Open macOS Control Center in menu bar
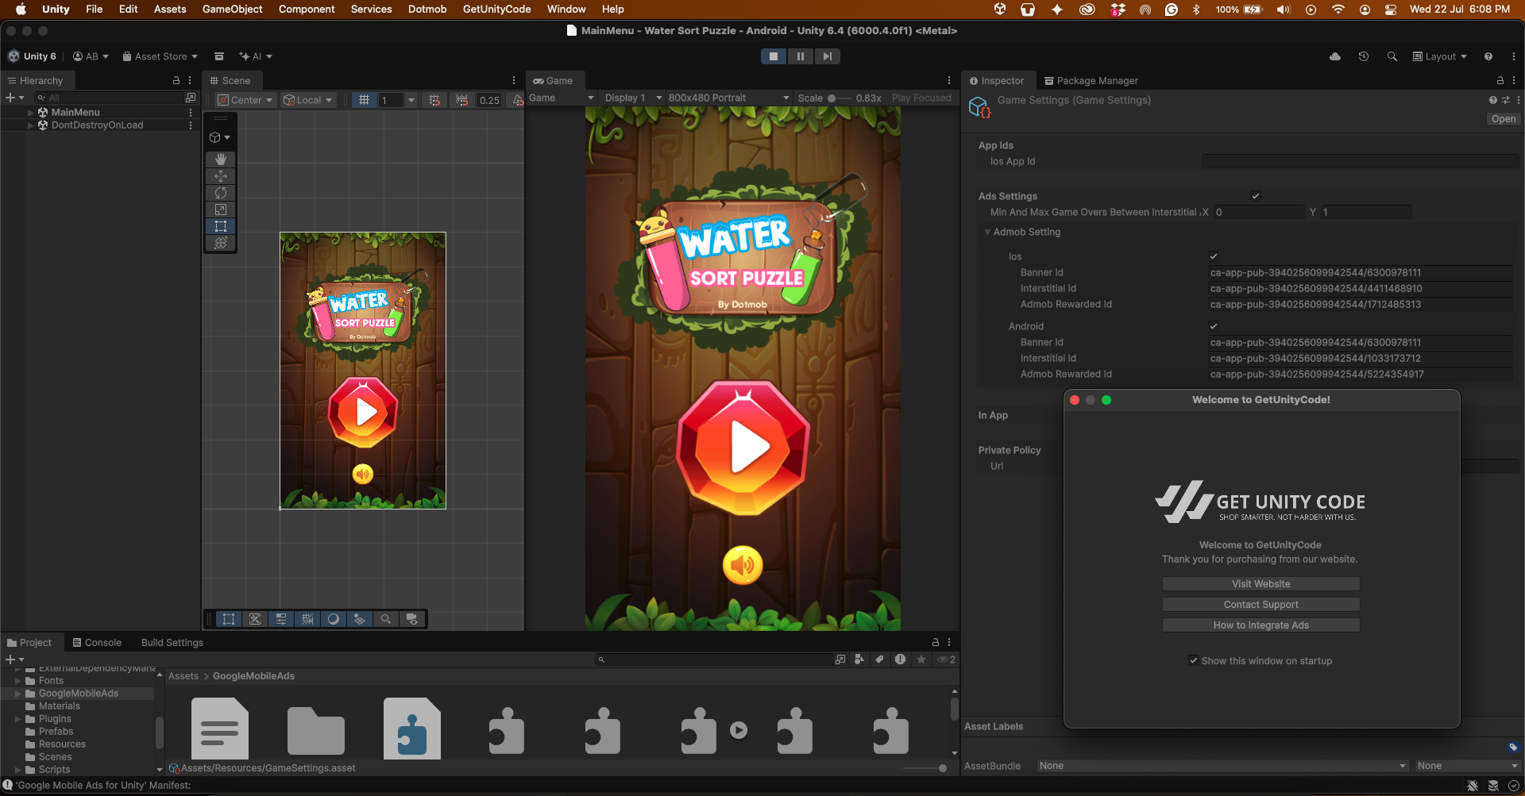This screenshot has width=1525, height=796. pos(1391,10)
